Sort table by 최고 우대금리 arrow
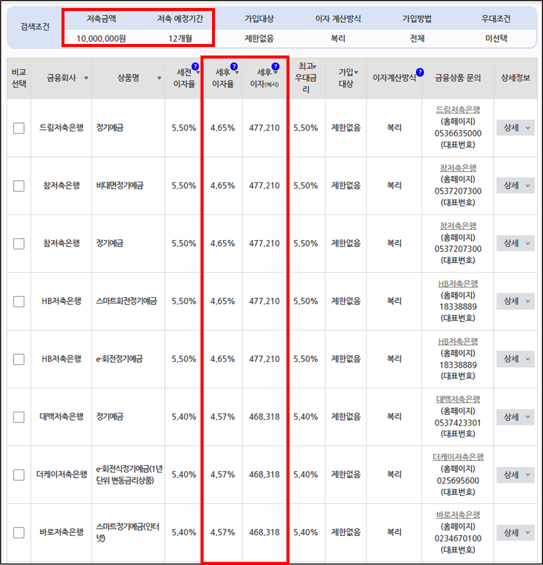The height and width of the screenshot is (565, 543). tap(314, 66)
